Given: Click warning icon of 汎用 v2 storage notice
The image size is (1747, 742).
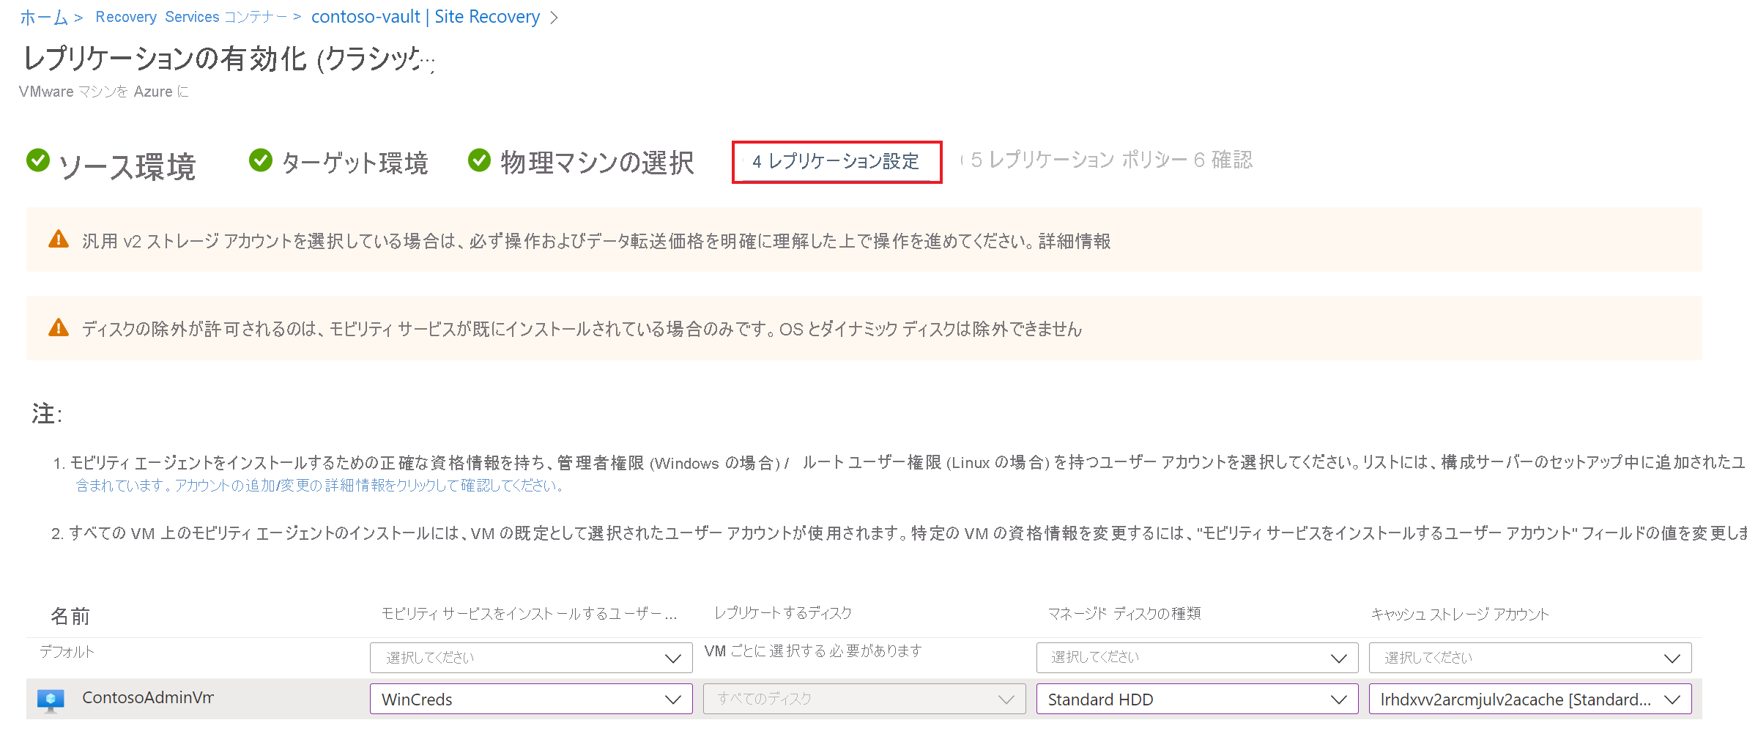Looking at the screenshot, I should coord(59,240).
